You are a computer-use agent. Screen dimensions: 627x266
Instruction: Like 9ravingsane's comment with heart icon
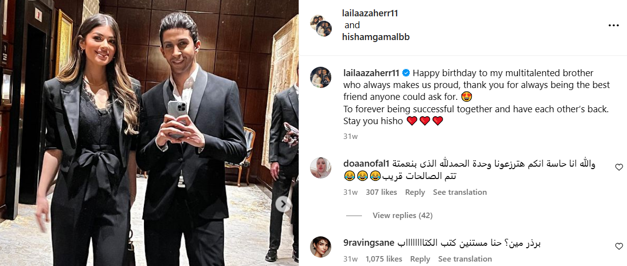tap(619, 246)
